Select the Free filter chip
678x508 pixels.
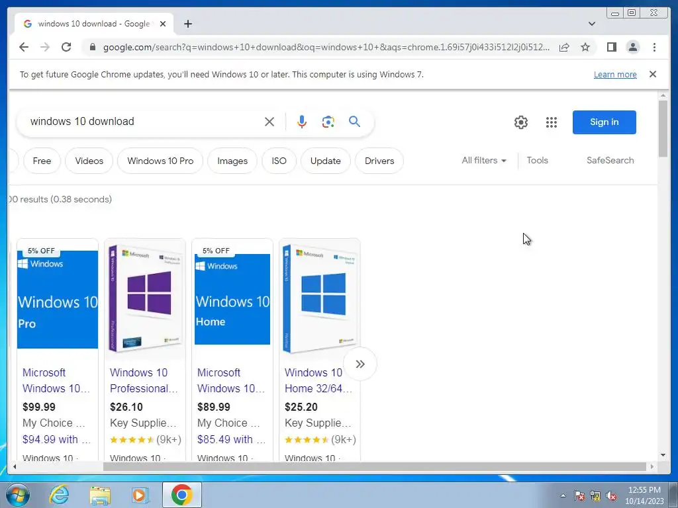[42, 161]
